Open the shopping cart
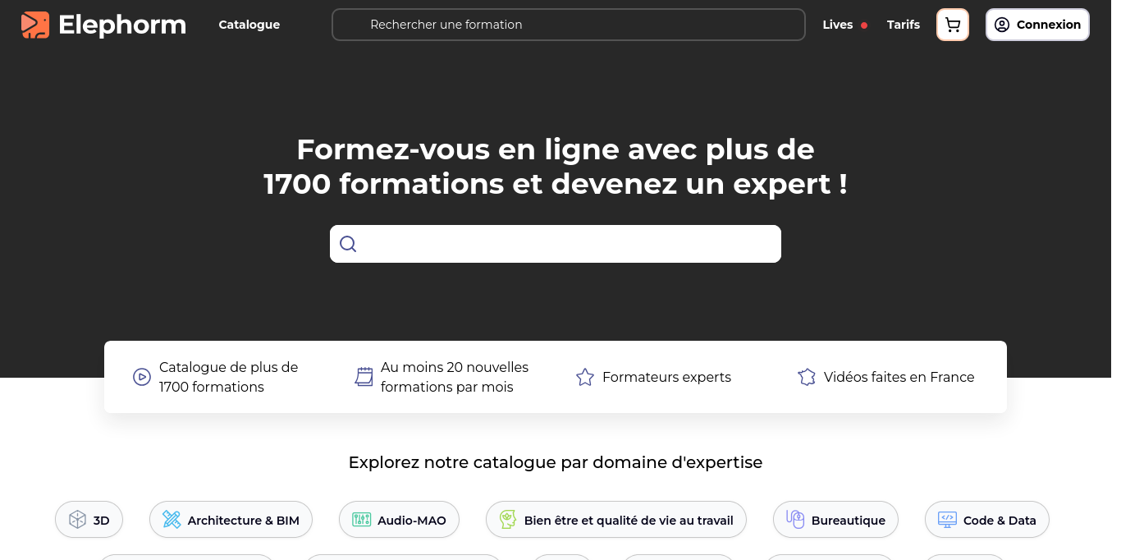The image size is (1121, 560). [953, 25]
